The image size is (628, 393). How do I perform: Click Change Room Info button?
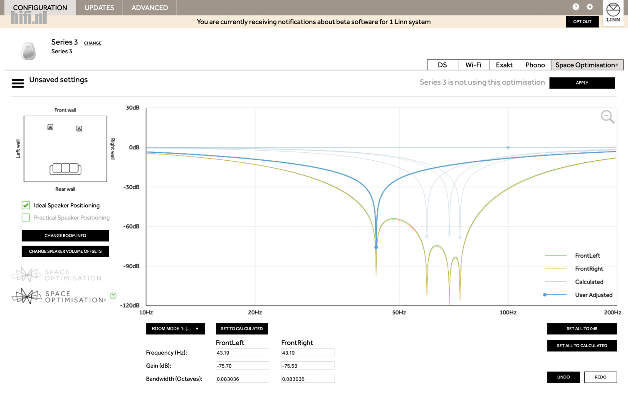click(x=65, y=236)
